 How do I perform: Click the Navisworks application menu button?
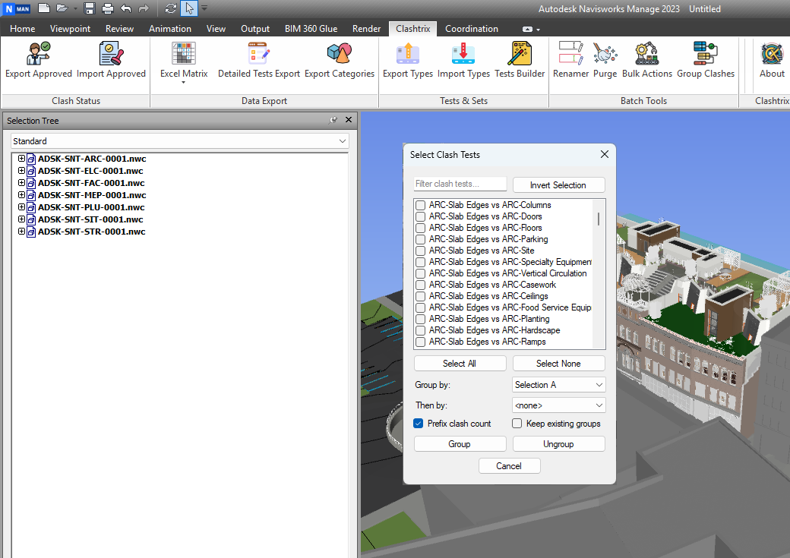pos(17,8)
